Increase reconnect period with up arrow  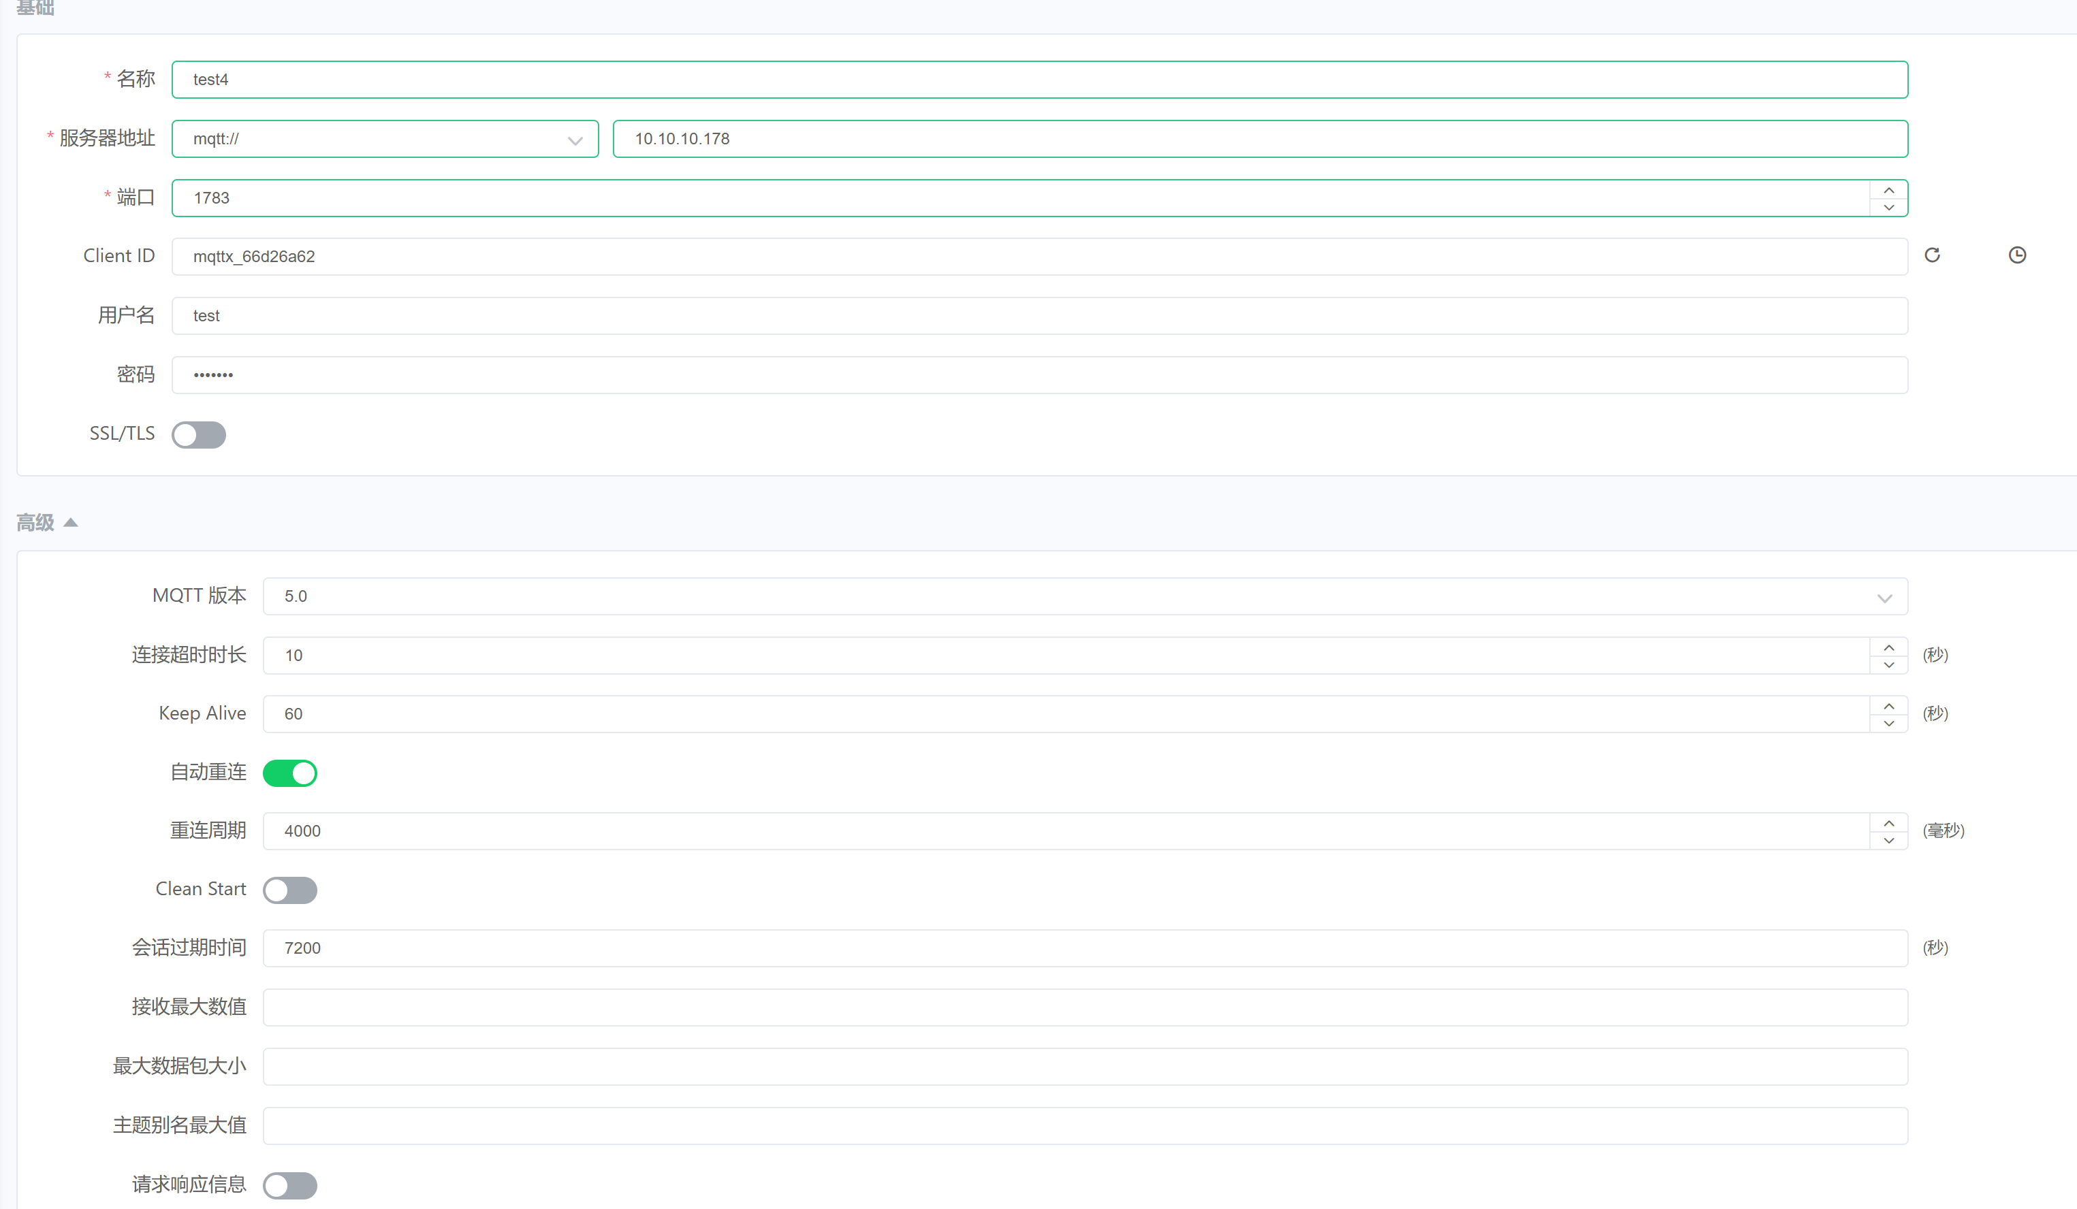(1888, 822)
